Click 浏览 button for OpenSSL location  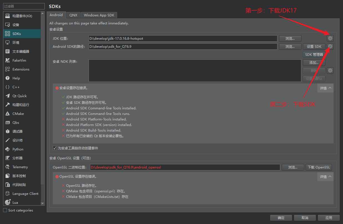[x=293, y=167]
